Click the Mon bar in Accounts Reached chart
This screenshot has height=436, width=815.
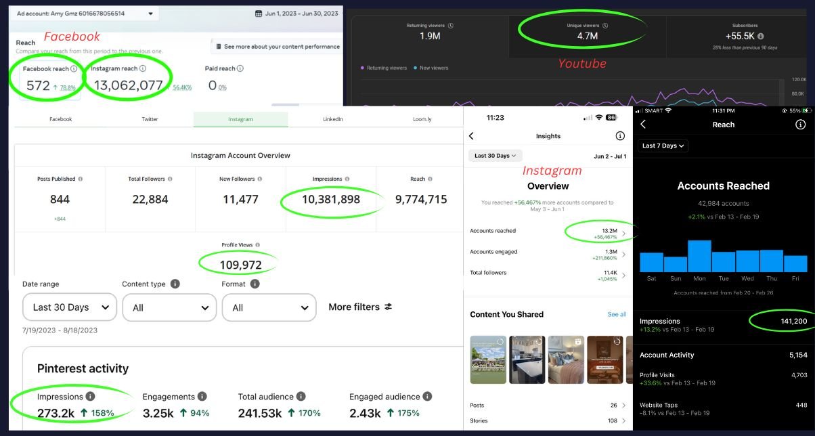coord(699,256)
